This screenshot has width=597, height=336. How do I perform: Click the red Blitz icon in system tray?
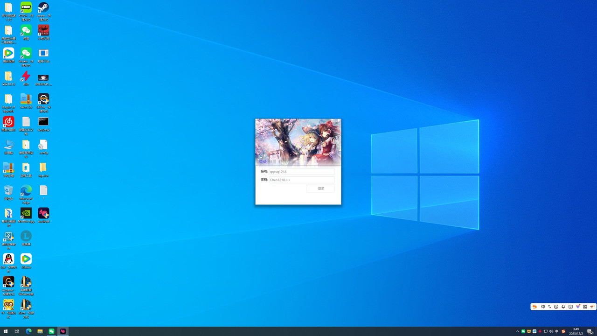[540, 331]
